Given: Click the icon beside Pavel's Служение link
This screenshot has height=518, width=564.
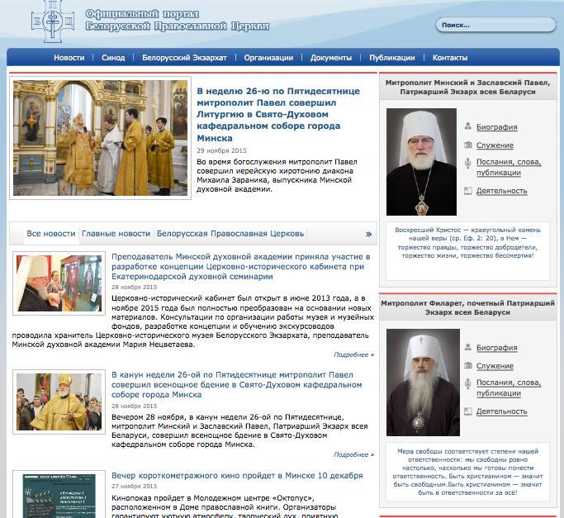Looking at the screenshot, I should (468, 145).
